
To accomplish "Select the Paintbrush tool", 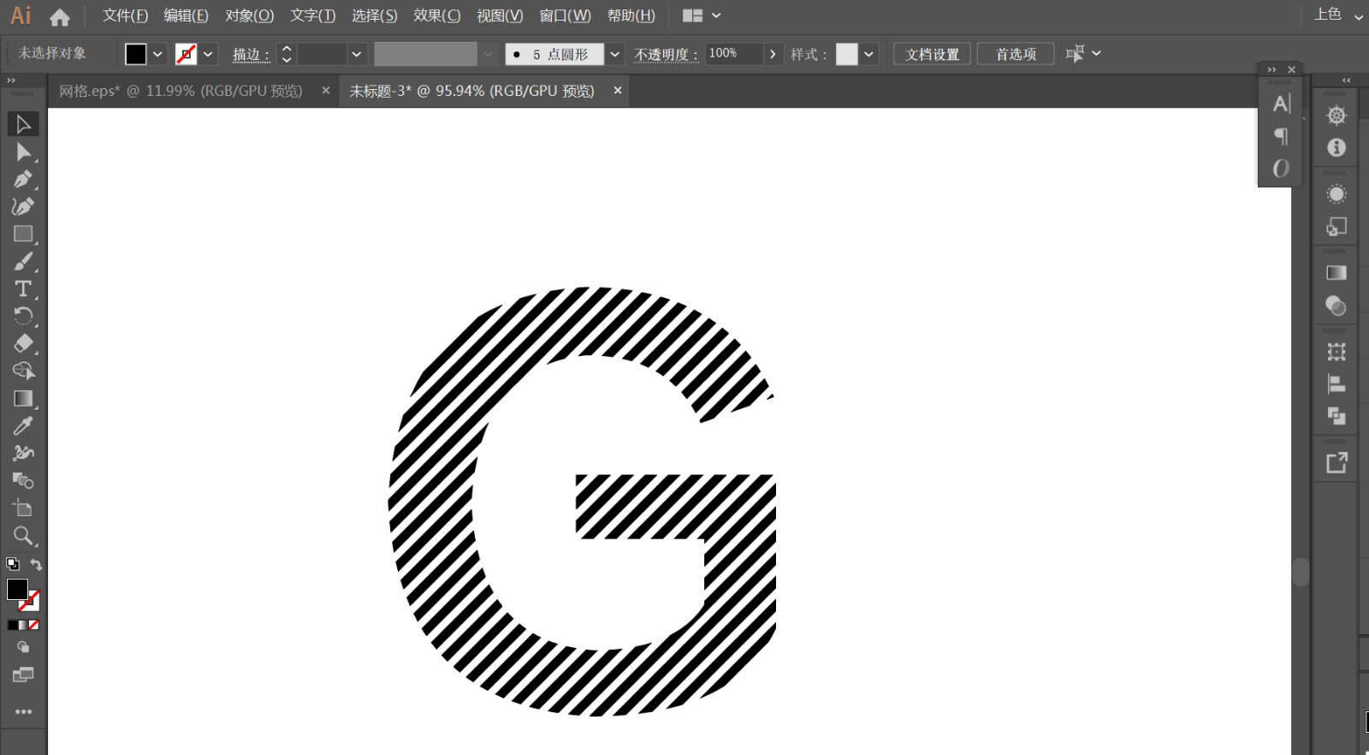I will click(x=23, y=261).
